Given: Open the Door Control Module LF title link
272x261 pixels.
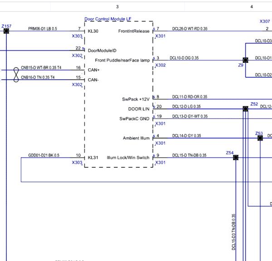Looking at the screenshot, I should pyautogui.click(x=108, y=19).
